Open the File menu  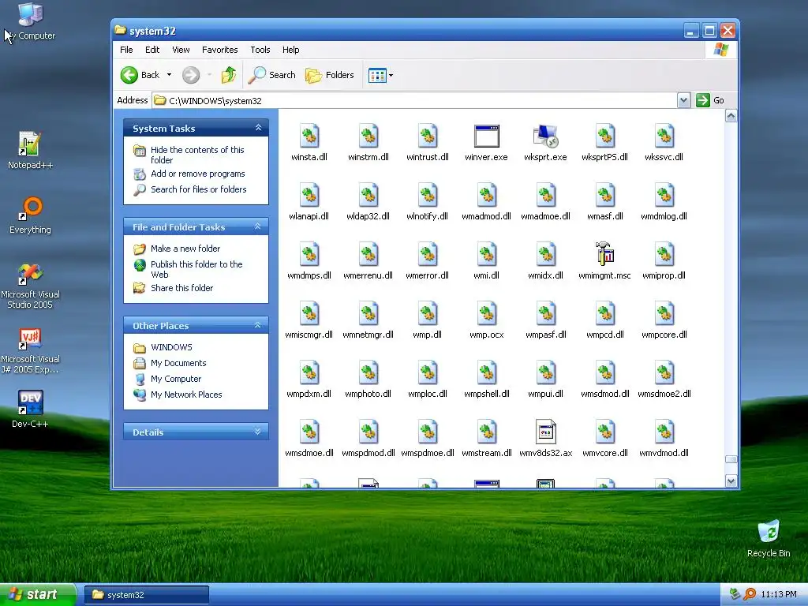pos(126,50)
